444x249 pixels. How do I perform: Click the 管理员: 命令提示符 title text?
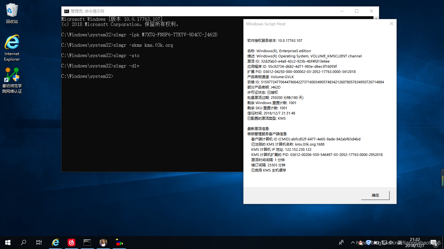point(87,11)
